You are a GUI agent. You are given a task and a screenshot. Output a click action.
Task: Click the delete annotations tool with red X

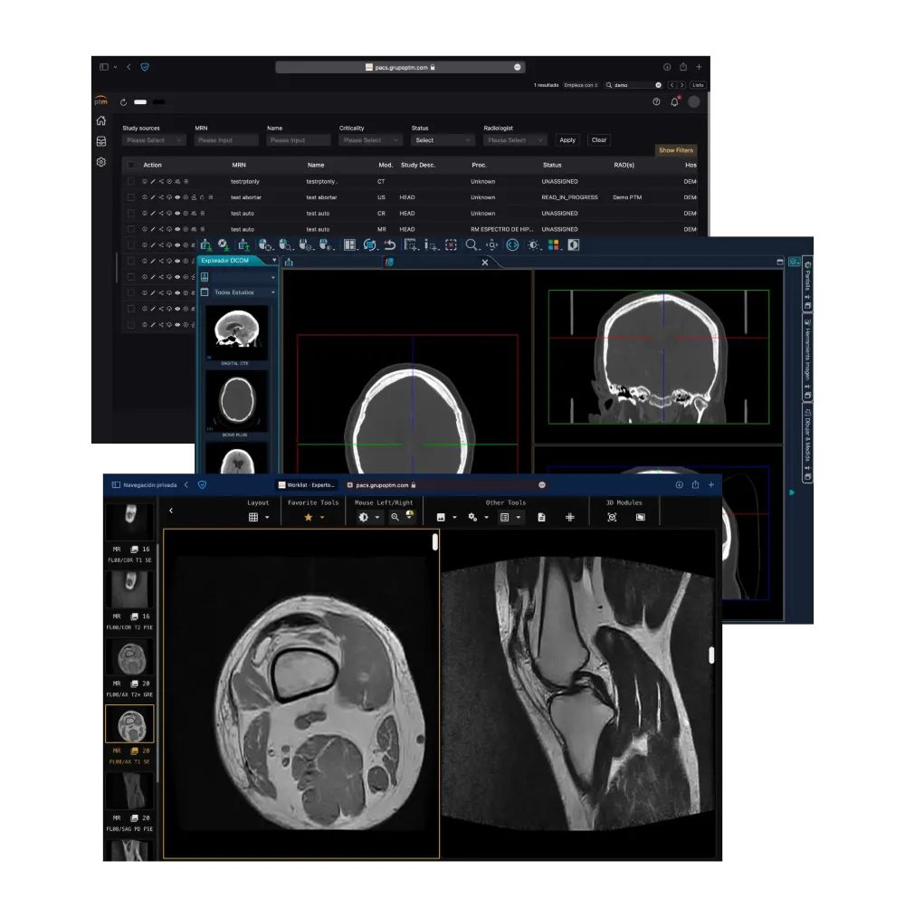(451, 244)
